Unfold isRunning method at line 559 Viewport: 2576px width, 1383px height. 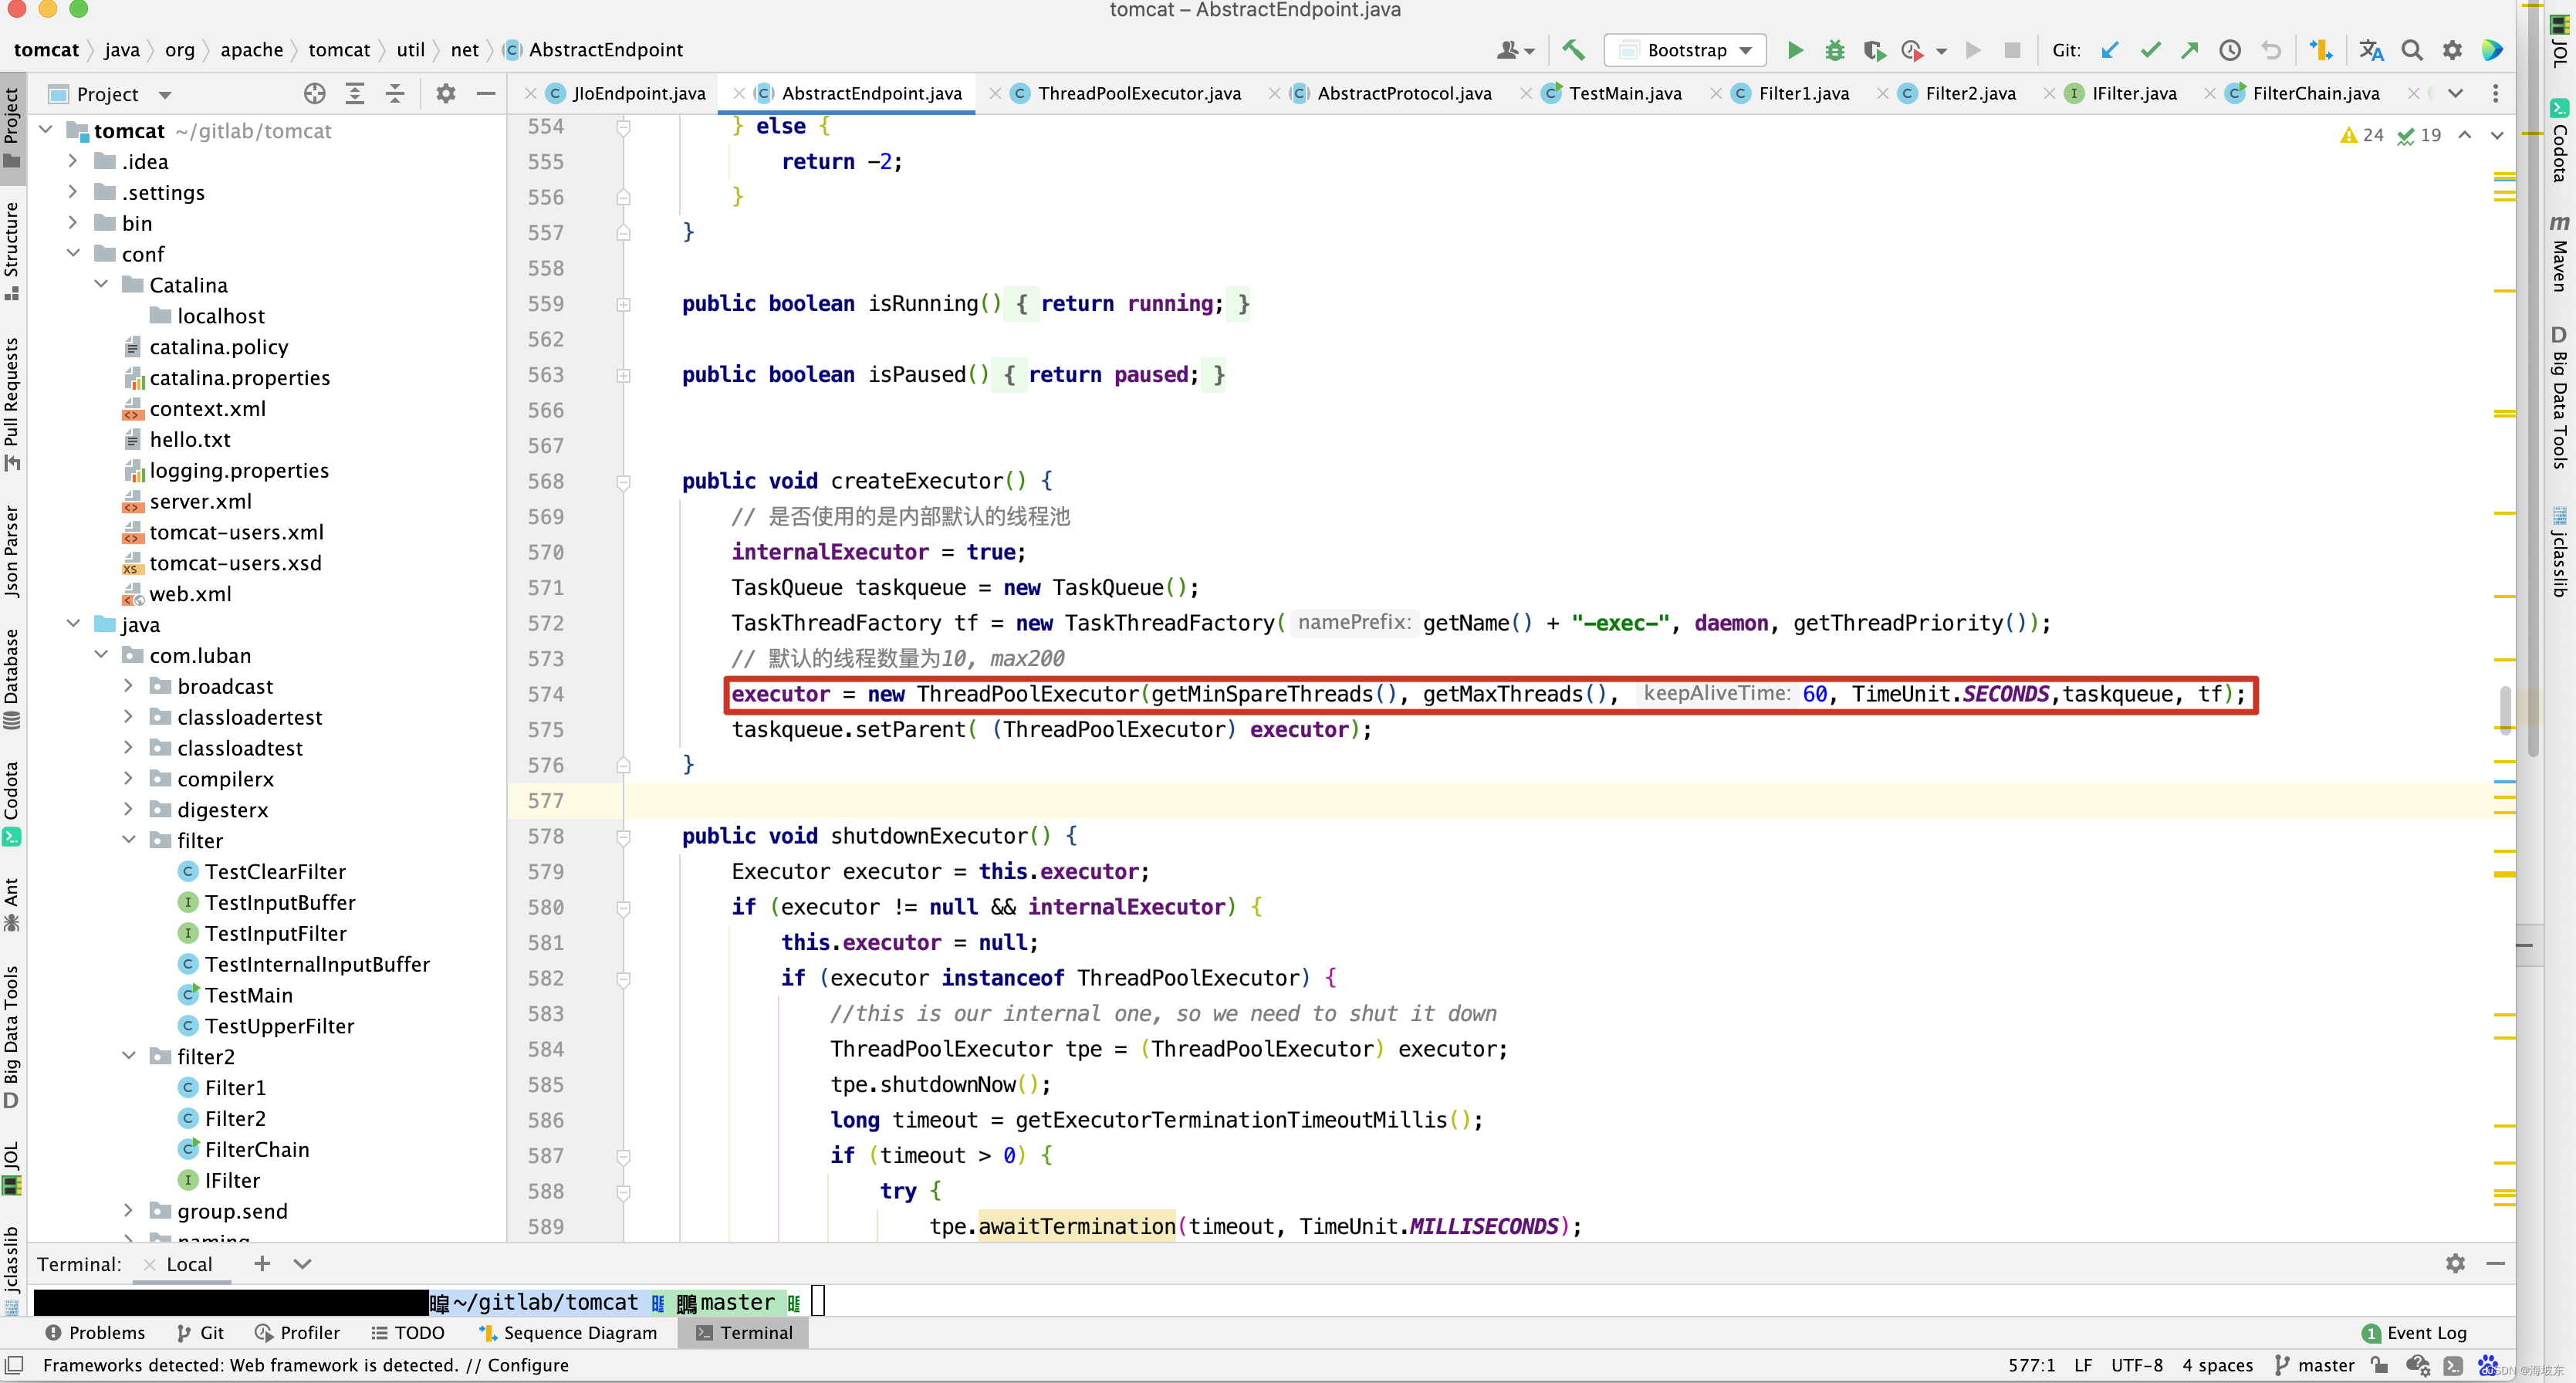tap(623, 304)
